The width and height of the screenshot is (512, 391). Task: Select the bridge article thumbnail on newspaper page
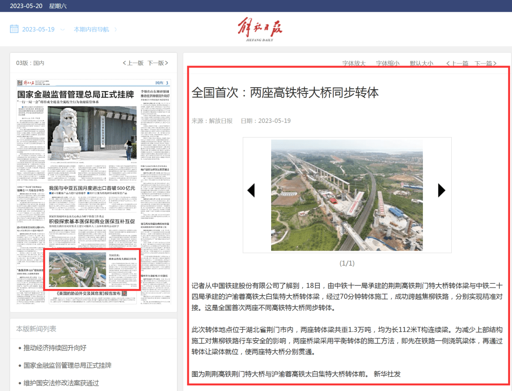[x=92, y=270]
